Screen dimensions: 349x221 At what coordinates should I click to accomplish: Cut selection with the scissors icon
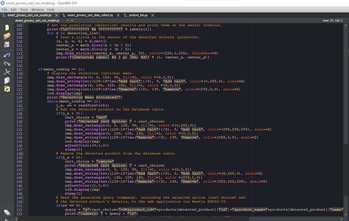pyautogui.click(x=7, y=72)
